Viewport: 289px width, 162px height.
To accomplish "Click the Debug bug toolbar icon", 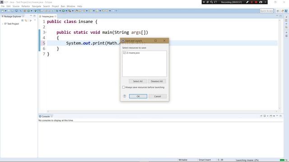I will point(57,11).
